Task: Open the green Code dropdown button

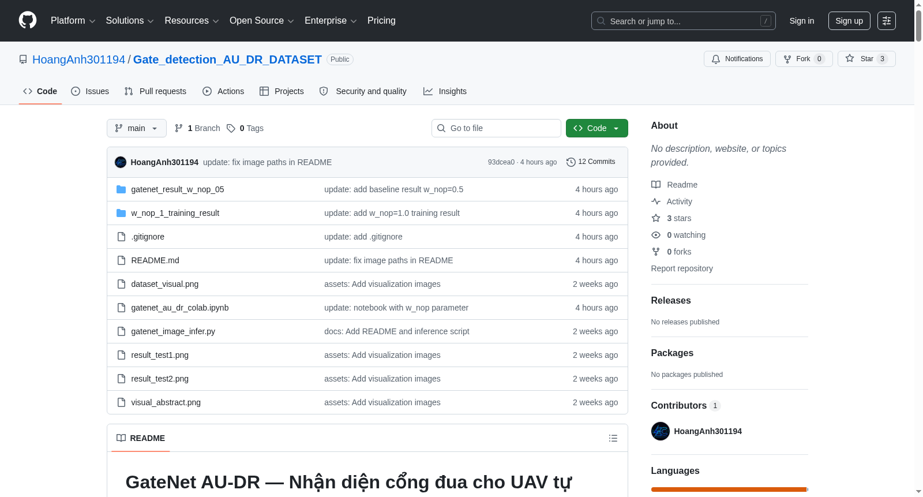Action: (x=596, y=128)
